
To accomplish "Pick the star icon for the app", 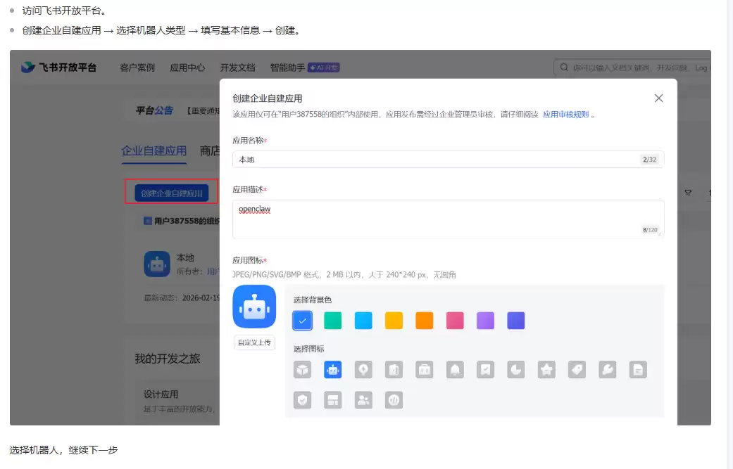I will pos(546,369).
